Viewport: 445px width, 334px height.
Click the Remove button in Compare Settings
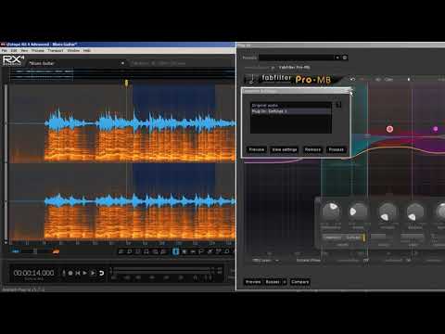tap(312, 149)
